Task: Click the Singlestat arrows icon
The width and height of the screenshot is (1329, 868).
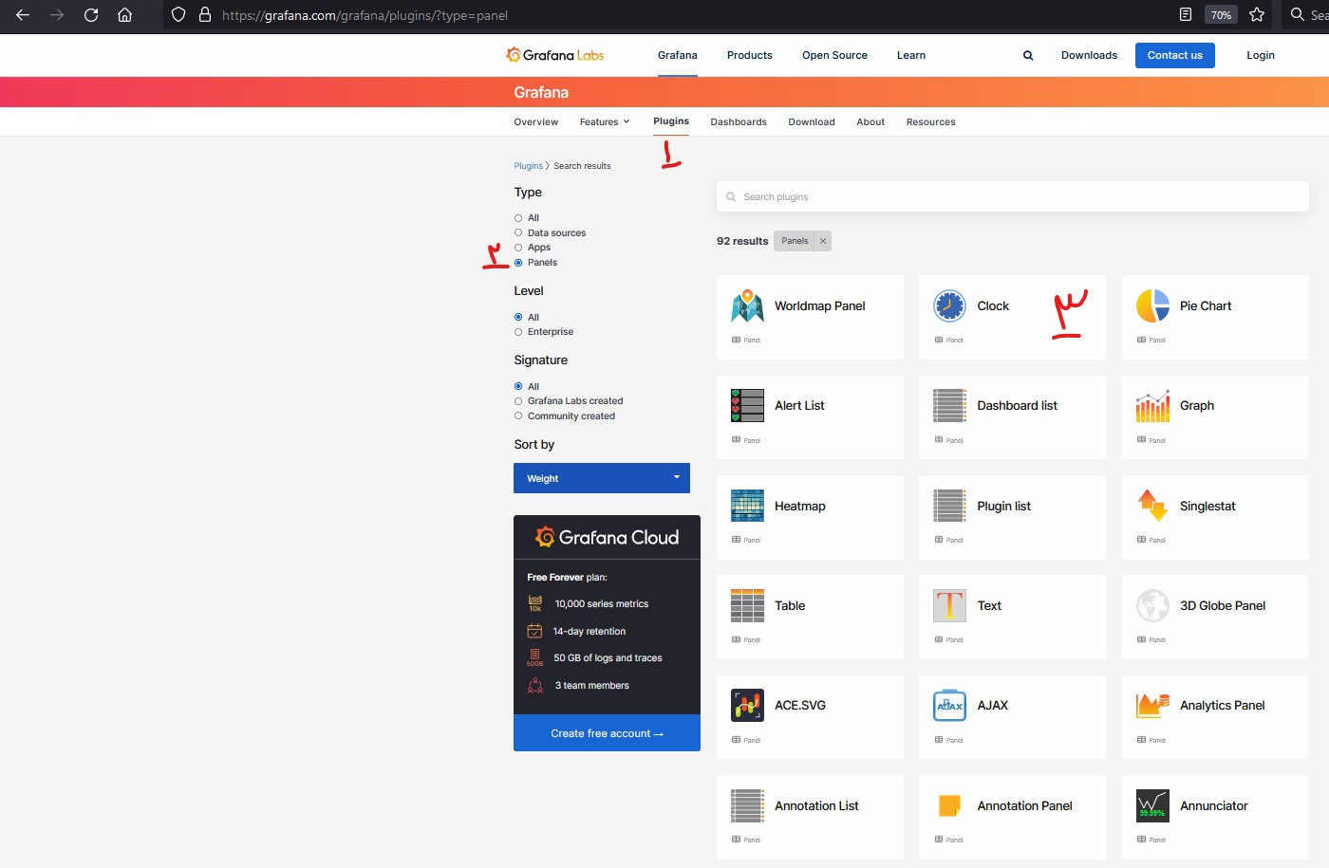Action: click(x=1152, y=506)
